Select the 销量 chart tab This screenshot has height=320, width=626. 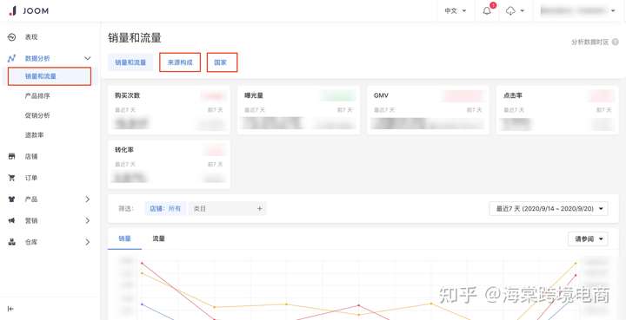pos(124,238)
